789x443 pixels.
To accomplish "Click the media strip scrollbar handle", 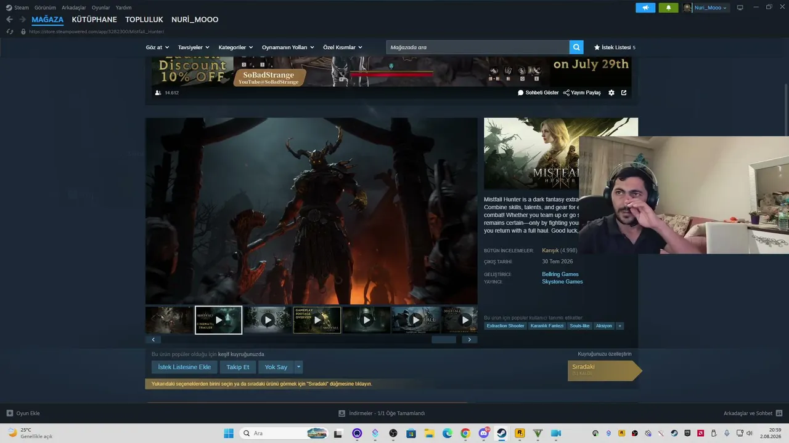I will (x=444, y=340).
